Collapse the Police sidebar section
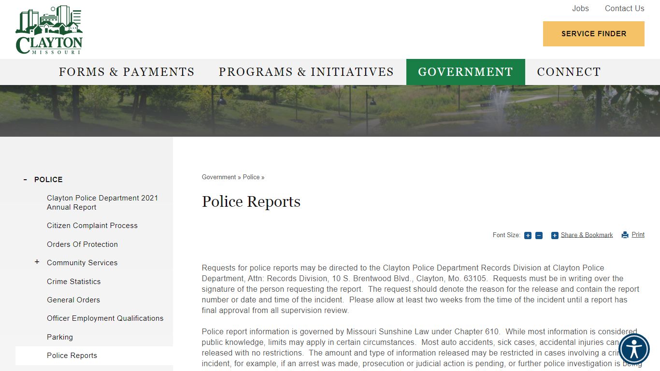This screenshot has height=371, width=660. [x=25, y=179]
